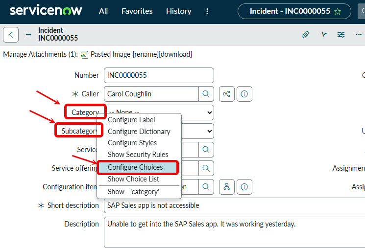
Task: Open the form personalization settings icon
Action: (341, 35)
